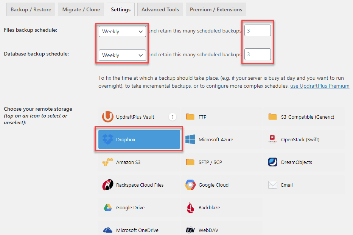The width and height of the screenshot is (353, 235).
Task: Select the 'S3-Compatible (Generic)' label text
Action: coord(308,117)
